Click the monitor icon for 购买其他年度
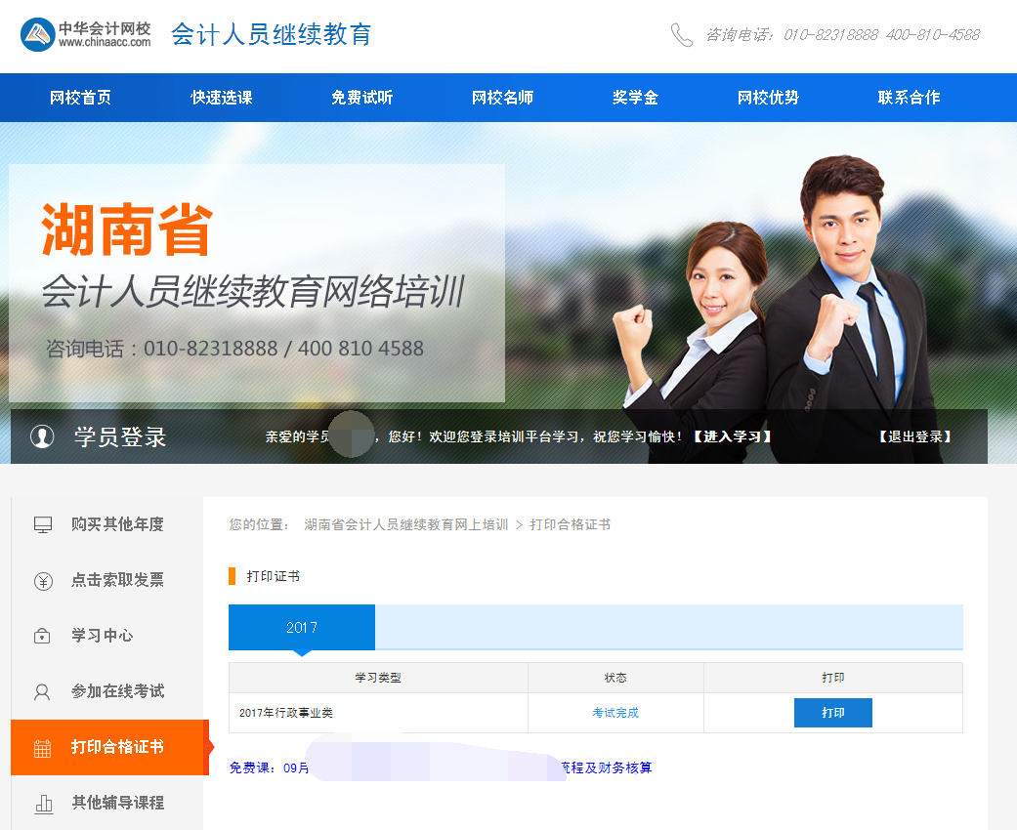 (43, 525)
